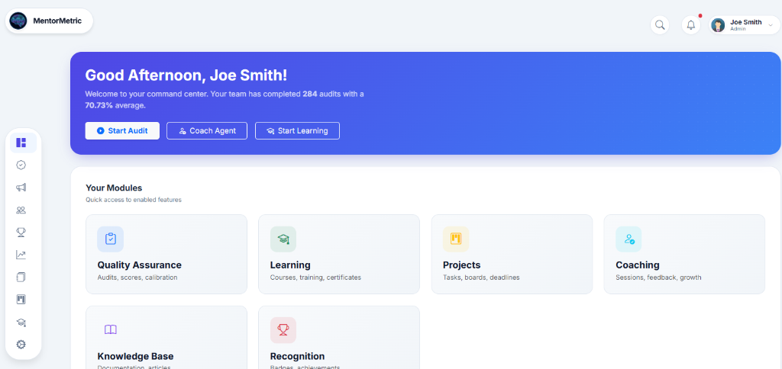Open the dashboard grid icon in sidebar
Viewport: 782px width, 369px height.
tap(21, 143)
